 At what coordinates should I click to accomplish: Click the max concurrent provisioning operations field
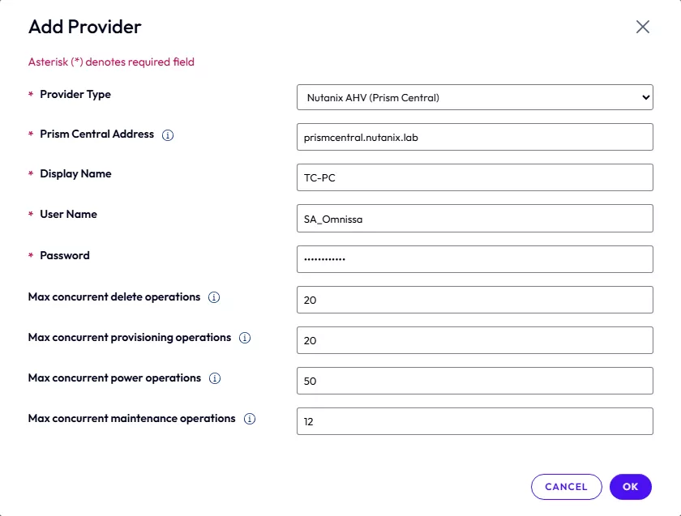click(474, 340)
